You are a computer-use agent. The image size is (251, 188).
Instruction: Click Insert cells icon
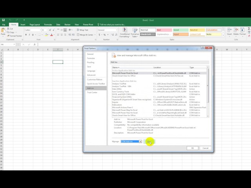click(229, 30)
